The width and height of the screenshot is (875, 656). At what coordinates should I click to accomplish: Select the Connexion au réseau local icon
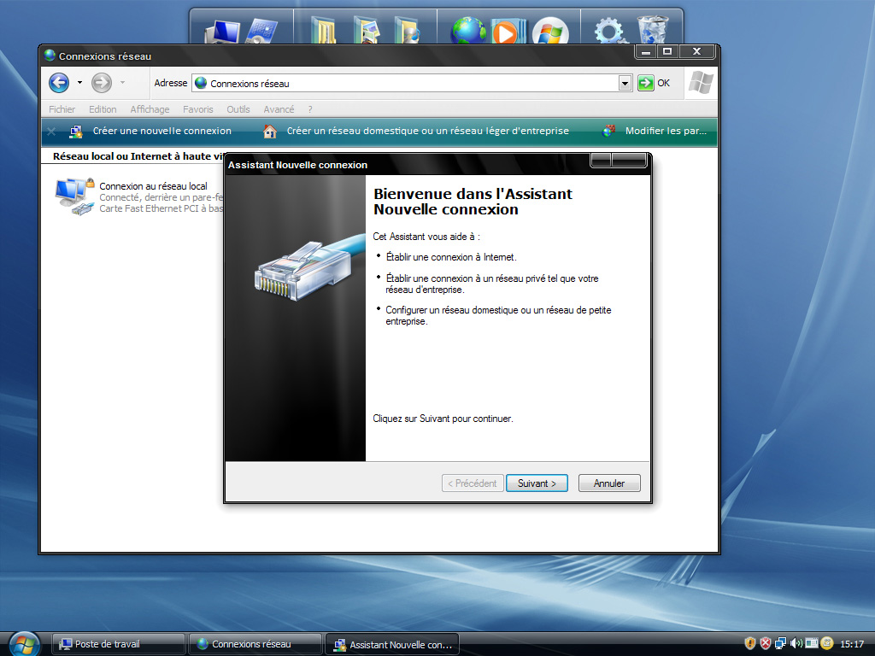(74, 196)
